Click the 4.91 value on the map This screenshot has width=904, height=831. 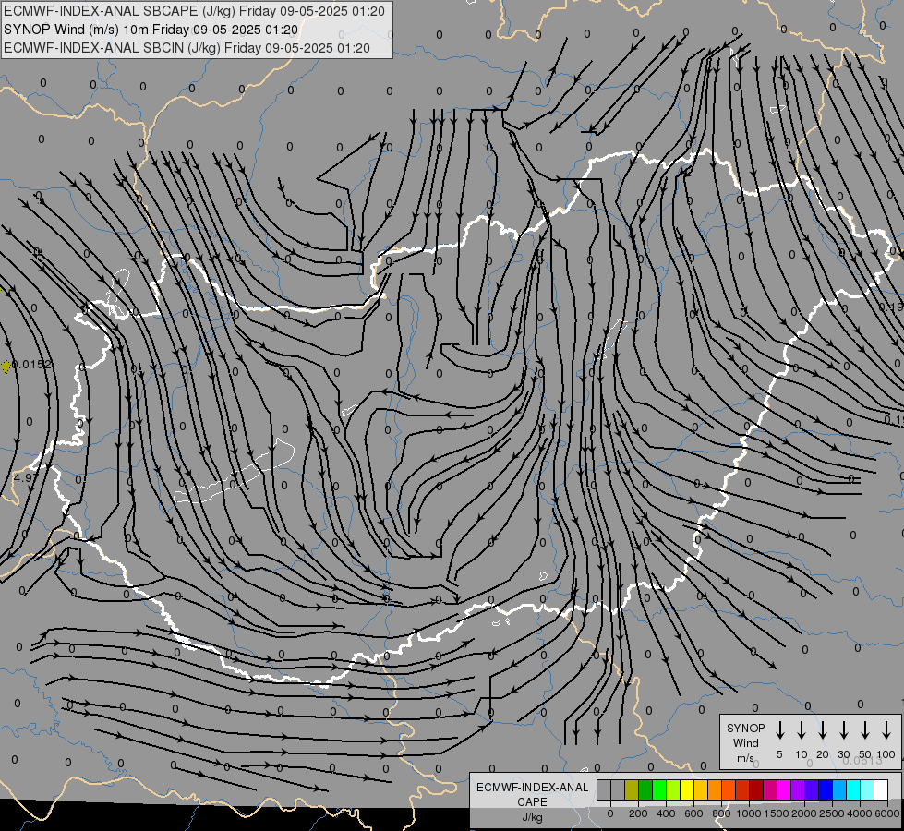tap(25, 477)
